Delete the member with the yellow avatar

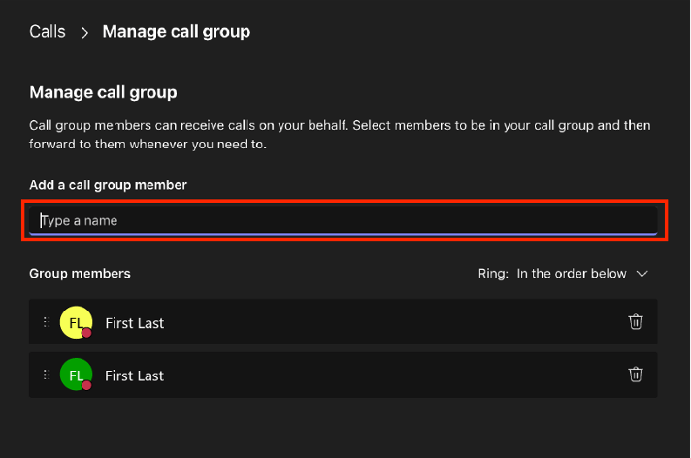pyautogui.click(x=636, y=322)
